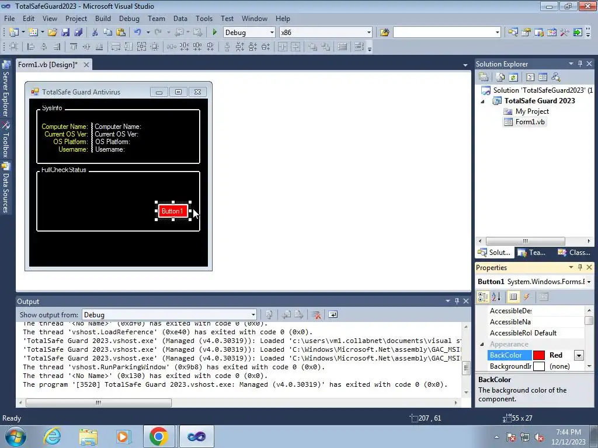Image resolution: width=598 pixels, height=448 pixels.
Task: Pin toggle for Solution Explorer auto-hide
Action: coord(580,64)
